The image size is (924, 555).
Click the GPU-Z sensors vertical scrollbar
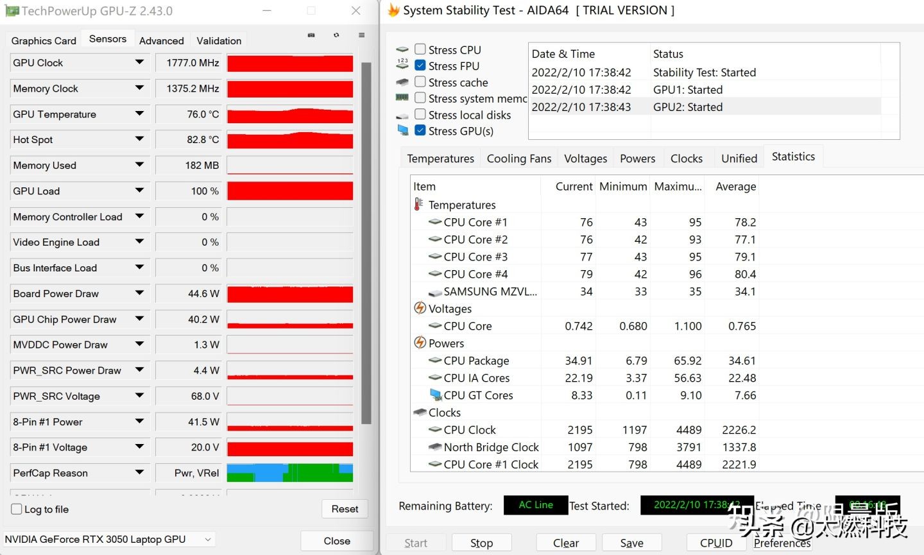click(366, 244)
